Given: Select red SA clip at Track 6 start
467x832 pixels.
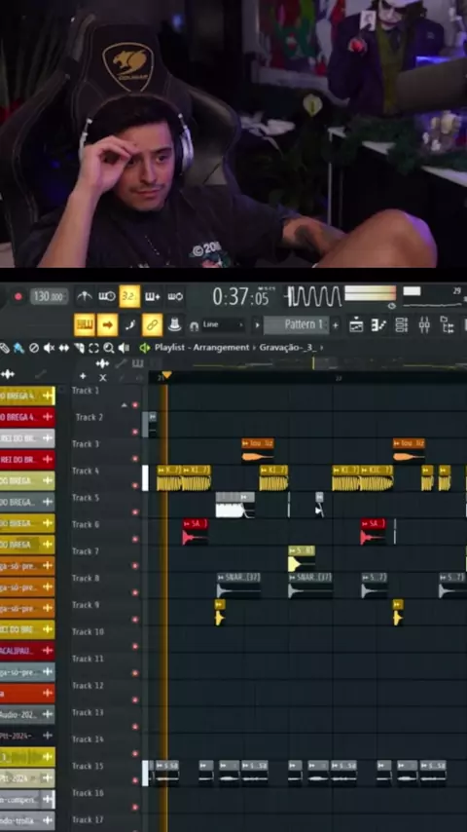Looking at the screenshot, I should [195, 532].
